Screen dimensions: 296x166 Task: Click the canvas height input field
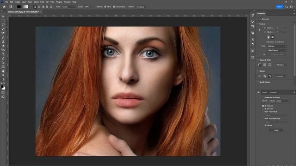271,32
